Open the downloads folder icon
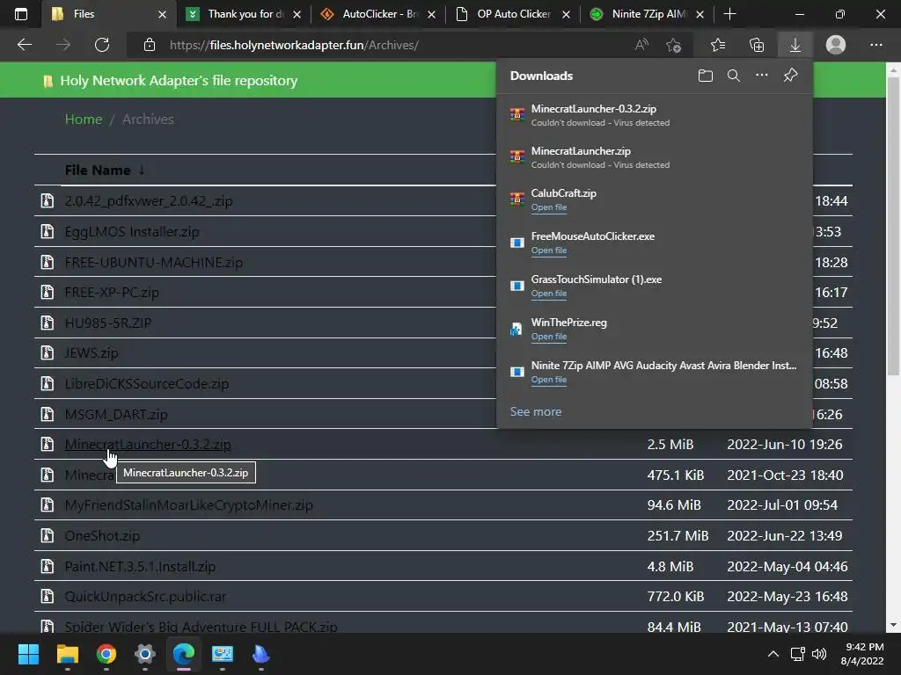 point(705,76)
